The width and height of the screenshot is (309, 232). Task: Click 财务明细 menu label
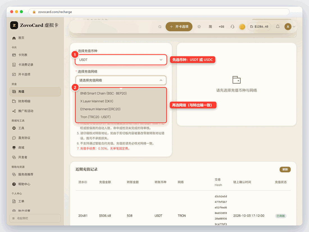tap(24, 101)
